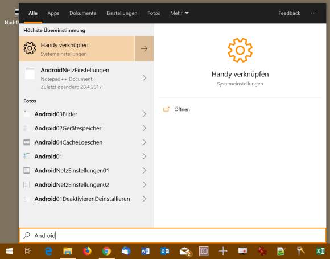Expand chevron next to Android03Bilder

(x=144, y=114)
